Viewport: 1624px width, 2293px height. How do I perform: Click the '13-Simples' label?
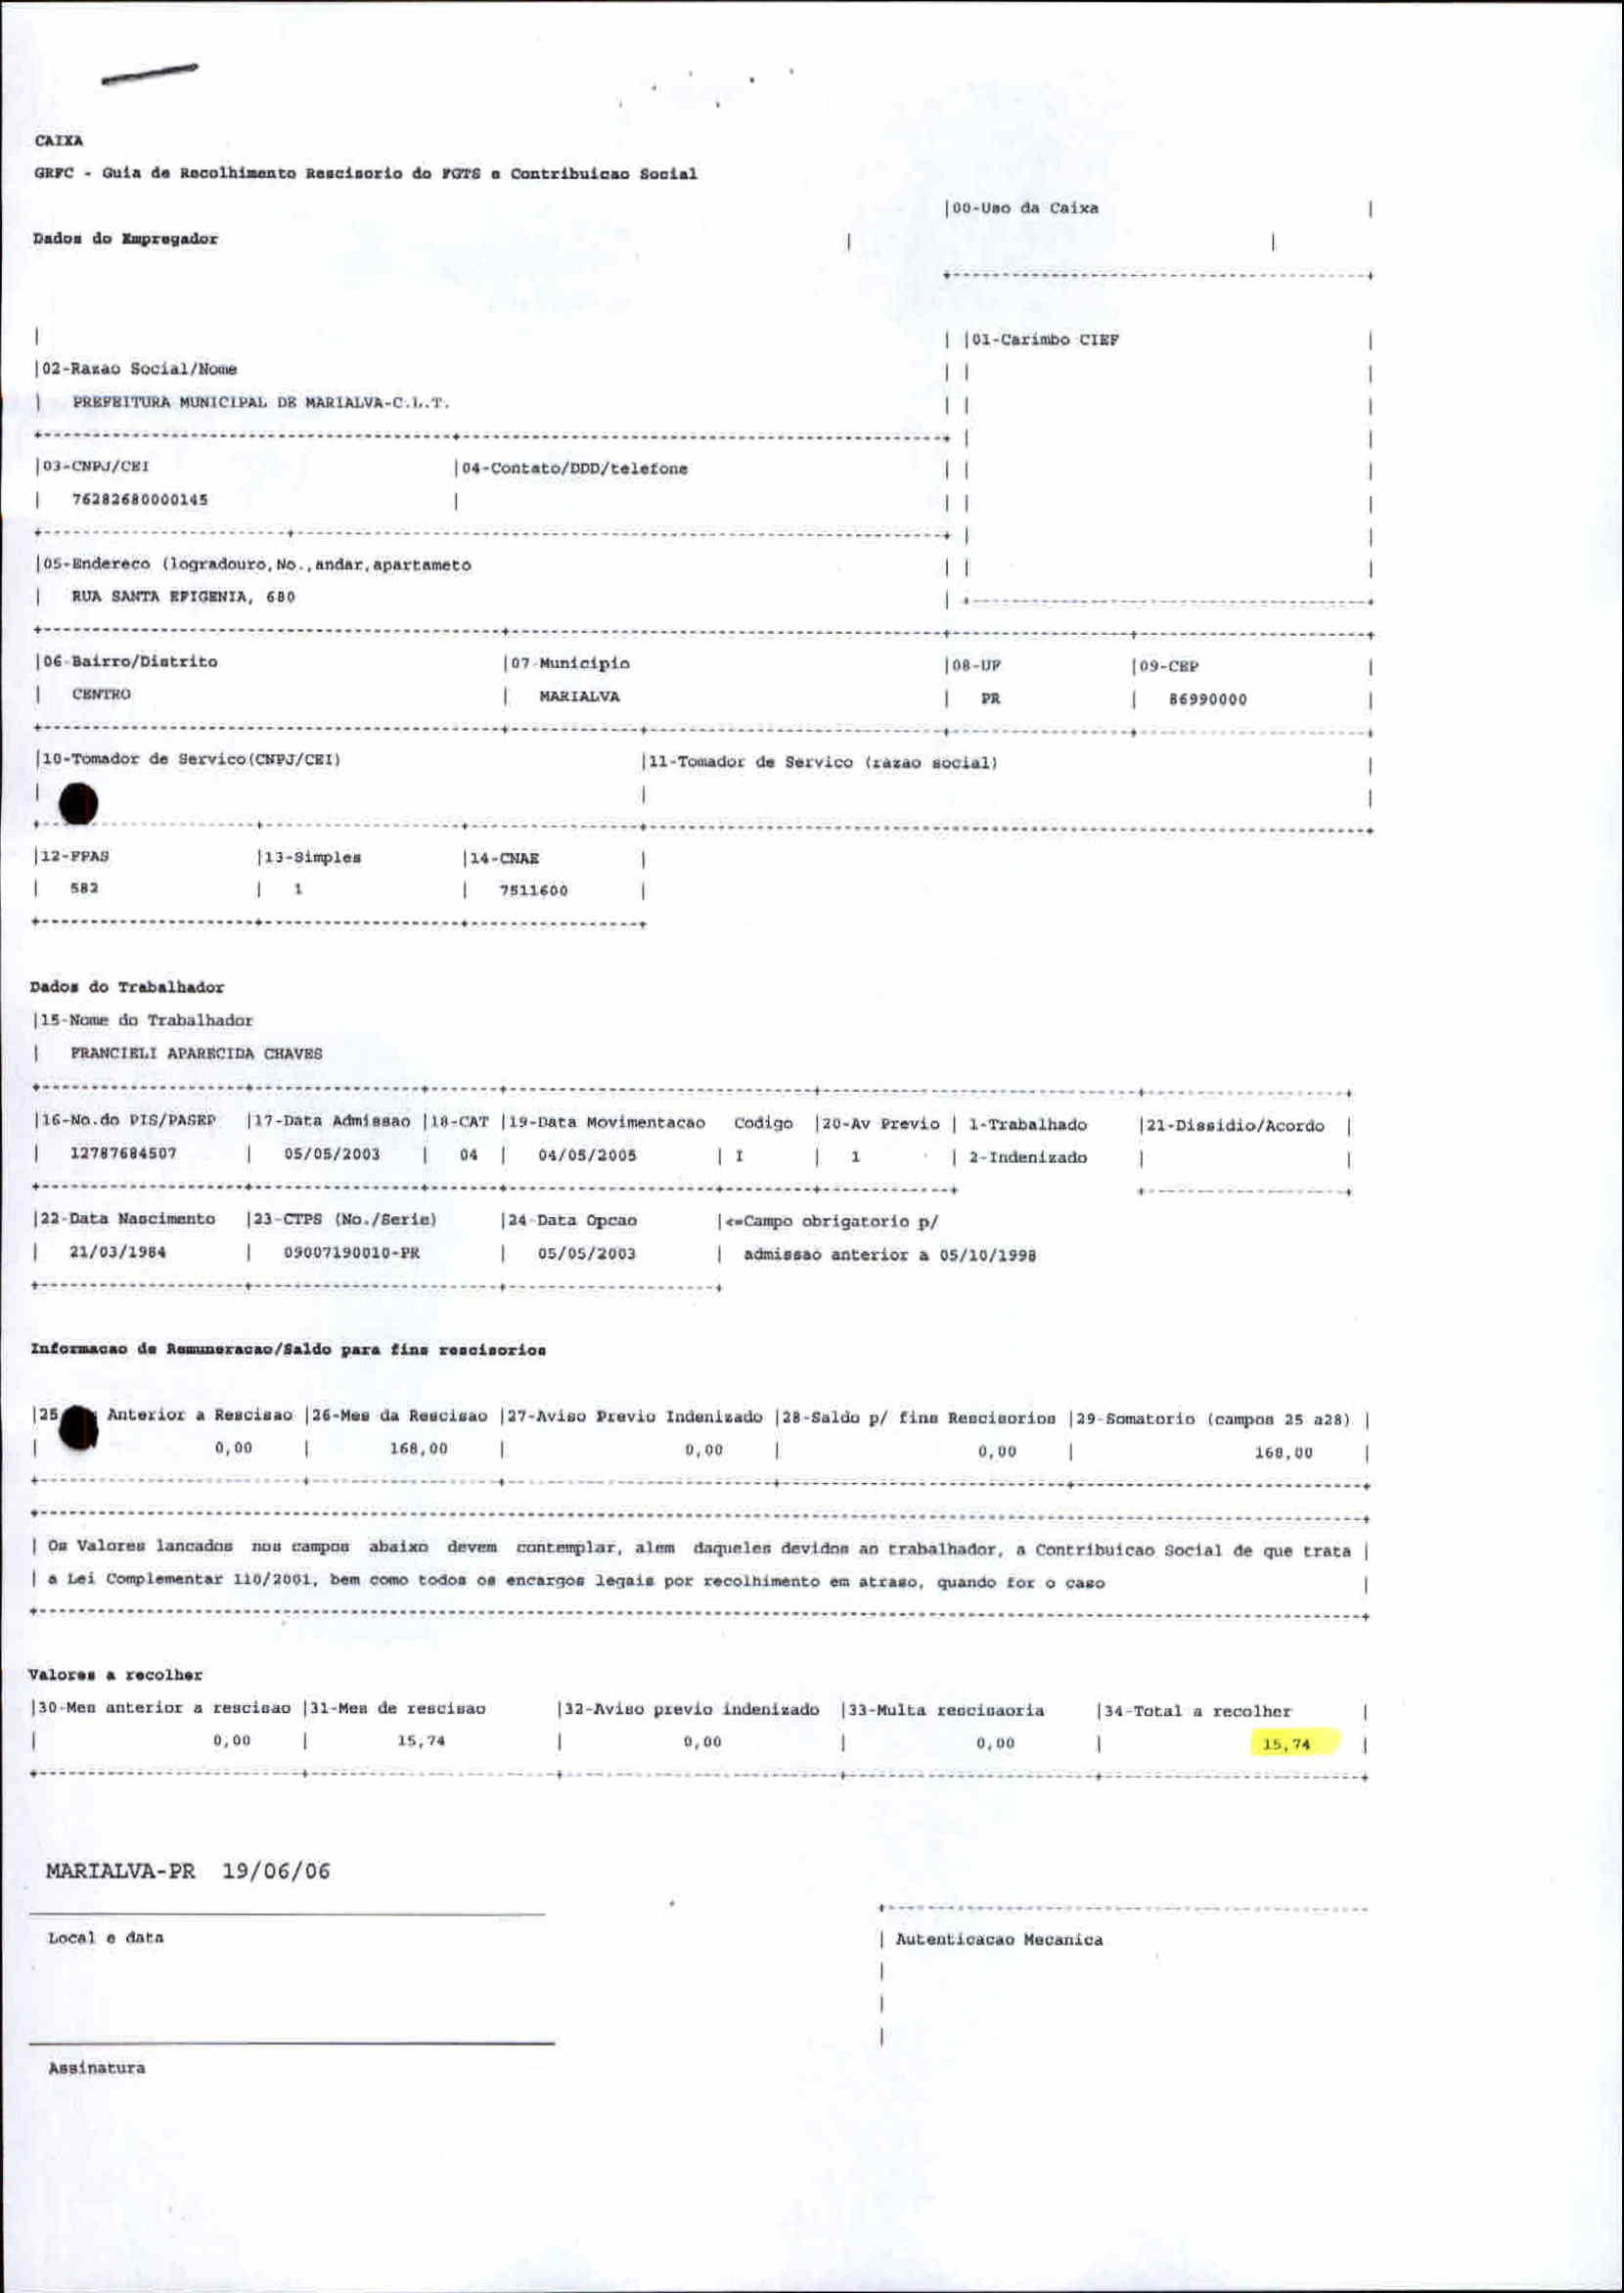(x=312, y=858)
